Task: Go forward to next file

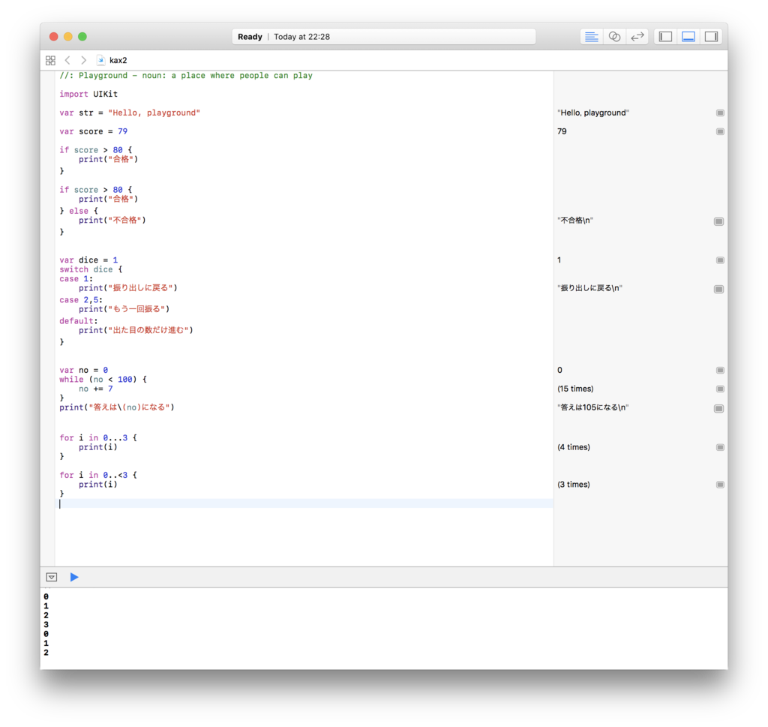Action: tap(84, 60)
